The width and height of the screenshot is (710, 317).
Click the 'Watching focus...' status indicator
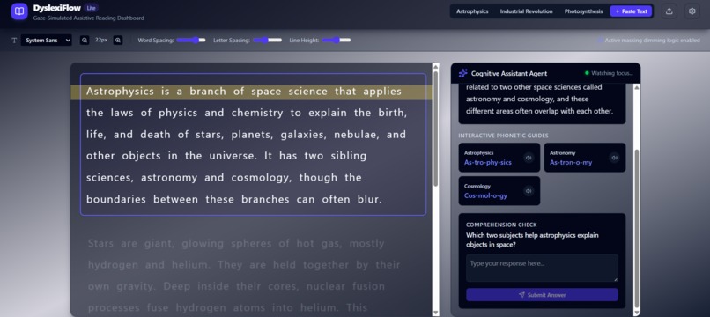(x=609, y=73)
